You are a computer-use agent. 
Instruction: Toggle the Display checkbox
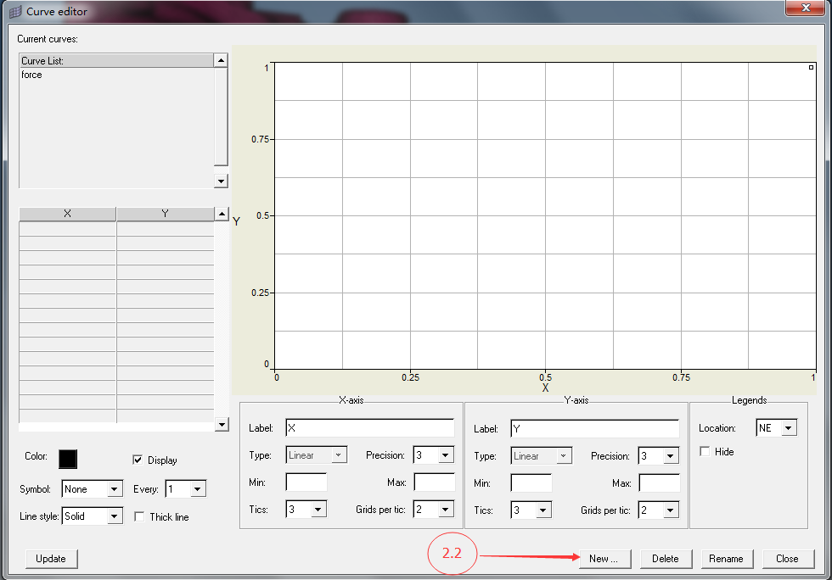[138, 460]
